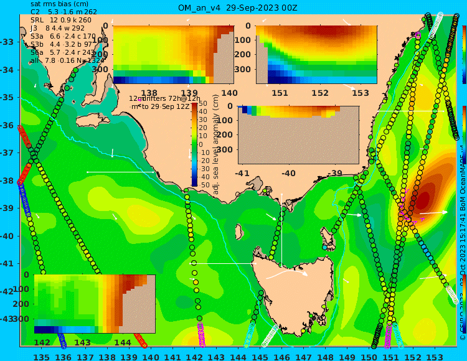The width and height of the screenshot is (467, 361).
Task: Click the longitude tick label 135
Action: coord(41,357)
